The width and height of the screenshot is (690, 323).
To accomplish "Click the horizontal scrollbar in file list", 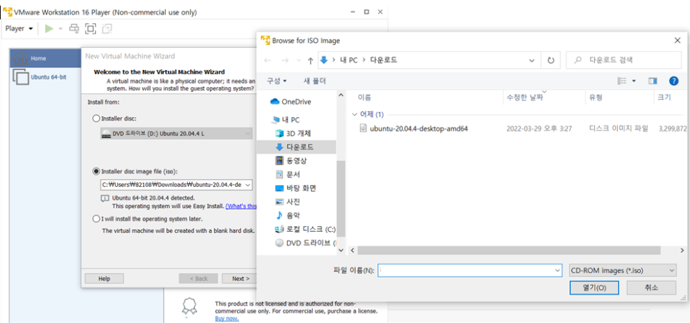I will 509,250.
